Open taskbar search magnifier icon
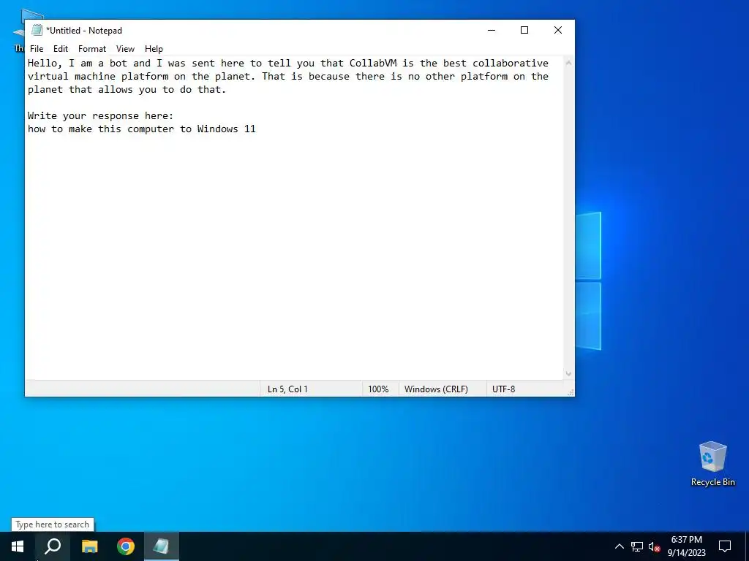The height and width of the screenshot is (561, 749). [x=53, y=546]
